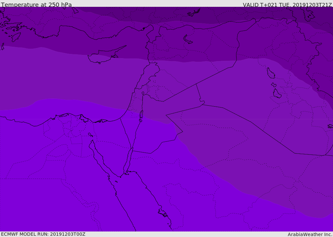
Task: Click the 'ArabiaWeather Inc' credit text
Action: [x=310, y=234]
